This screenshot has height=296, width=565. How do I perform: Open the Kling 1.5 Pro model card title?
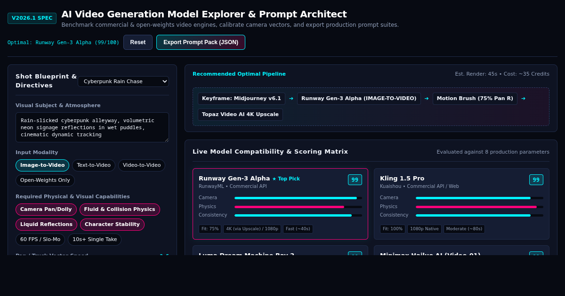pyautogui.click(x=402, y=179)
